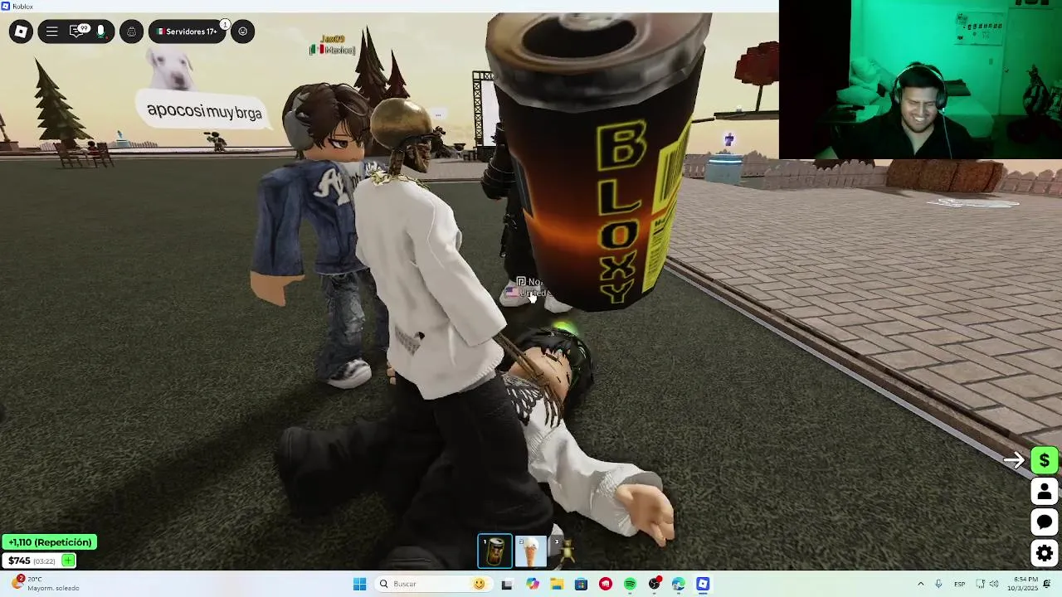Focus the Roblox taskbar icon
1062x597 pixels.
(x=703, y=584)
